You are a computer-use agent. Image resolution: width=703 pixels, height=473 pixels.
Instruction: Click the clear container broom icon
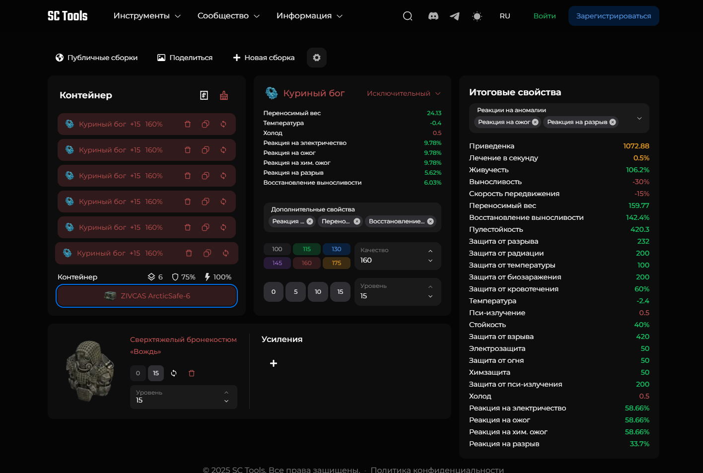224,95
